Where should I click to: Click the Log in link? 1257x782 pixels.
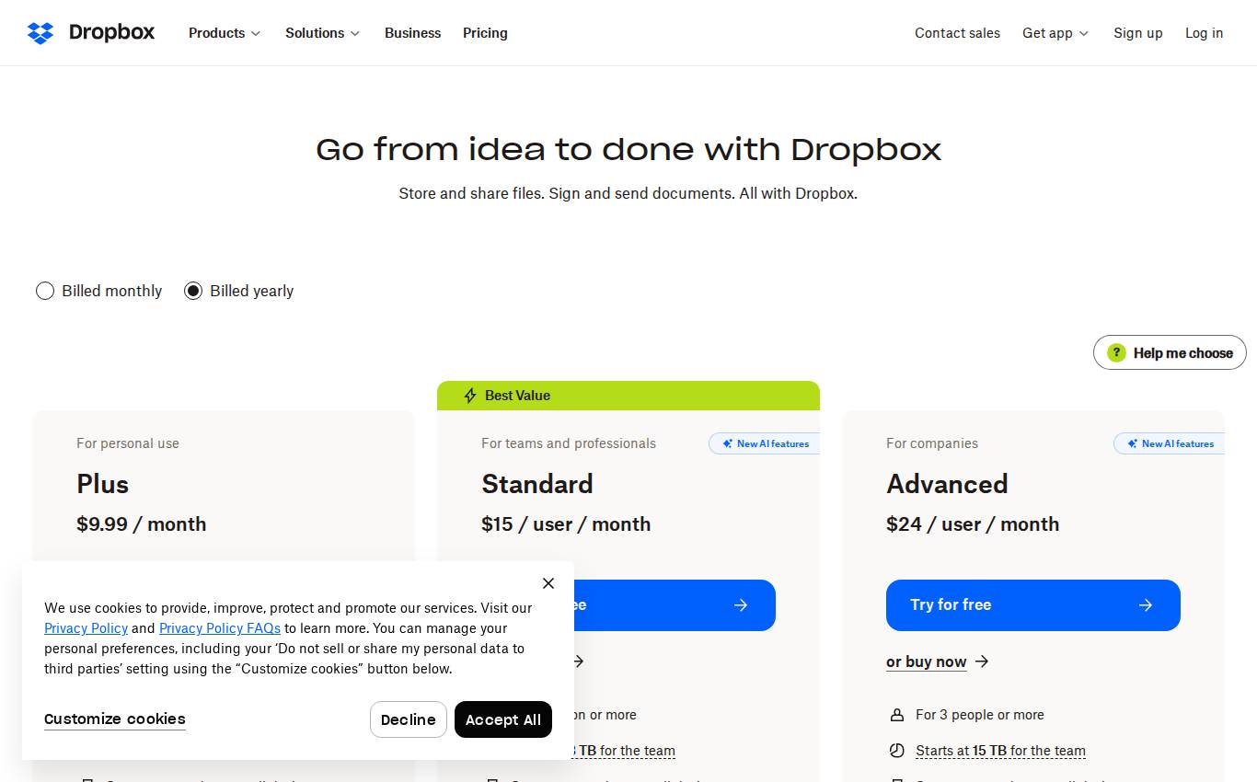1204,33
